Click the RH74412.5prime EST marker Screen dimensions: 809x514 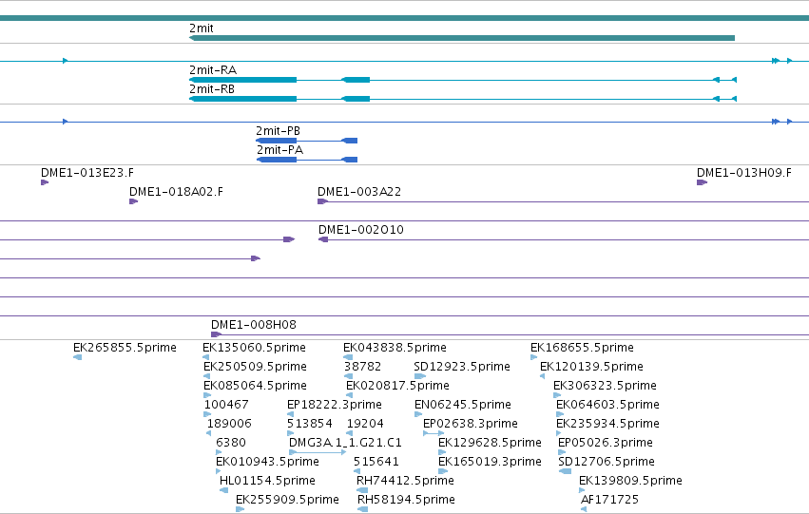(362, 490)
